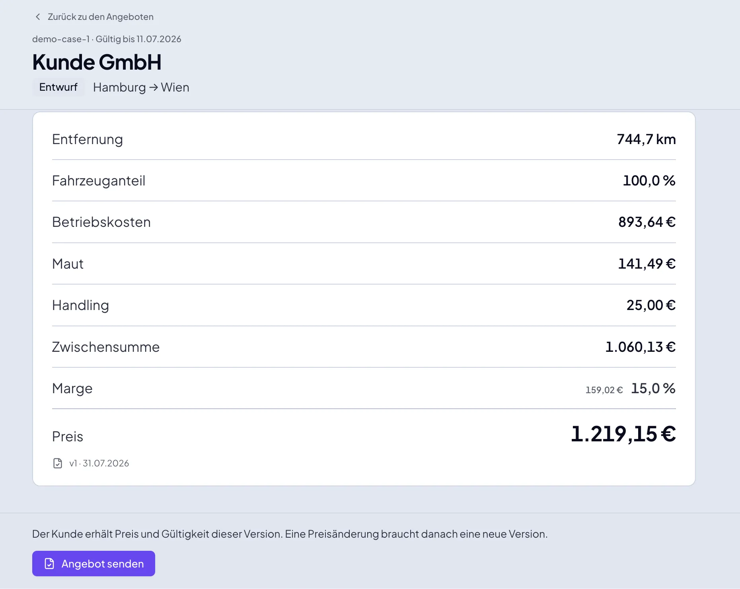Click the Handling label

pyautogui.click(x=80, y=305)
